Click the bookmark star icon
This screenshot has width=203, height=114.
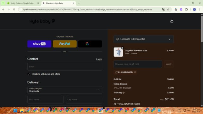pos(168,9)
